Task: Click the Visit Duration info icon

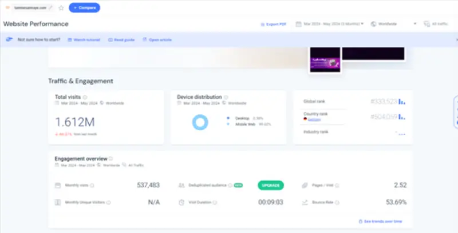Action: [x=215, y=202]
